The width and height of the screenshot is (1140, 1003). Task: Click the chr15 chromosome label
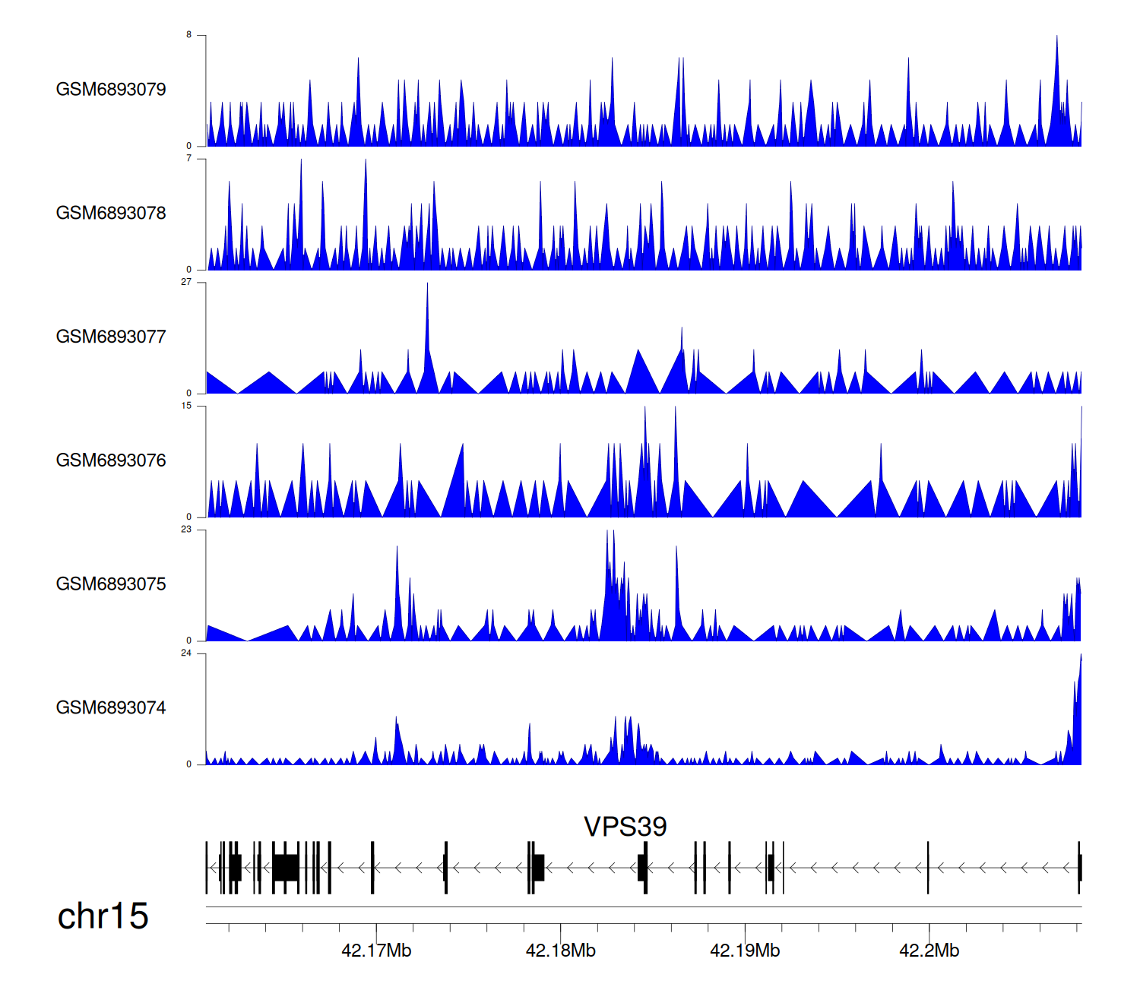103,916
